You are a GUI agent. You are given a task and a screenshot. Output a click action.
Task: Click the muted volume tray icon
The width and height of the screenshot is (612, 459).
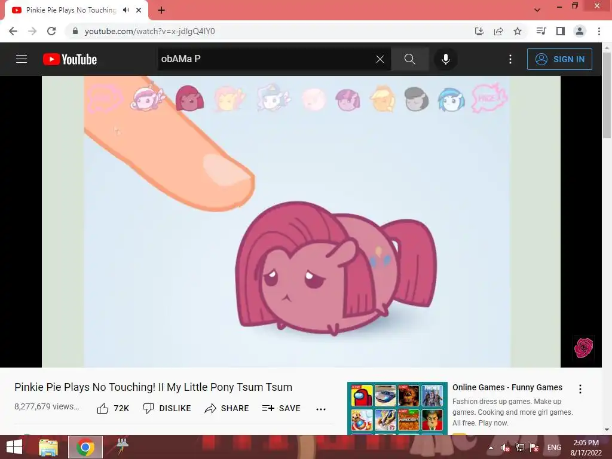(505, 448)
